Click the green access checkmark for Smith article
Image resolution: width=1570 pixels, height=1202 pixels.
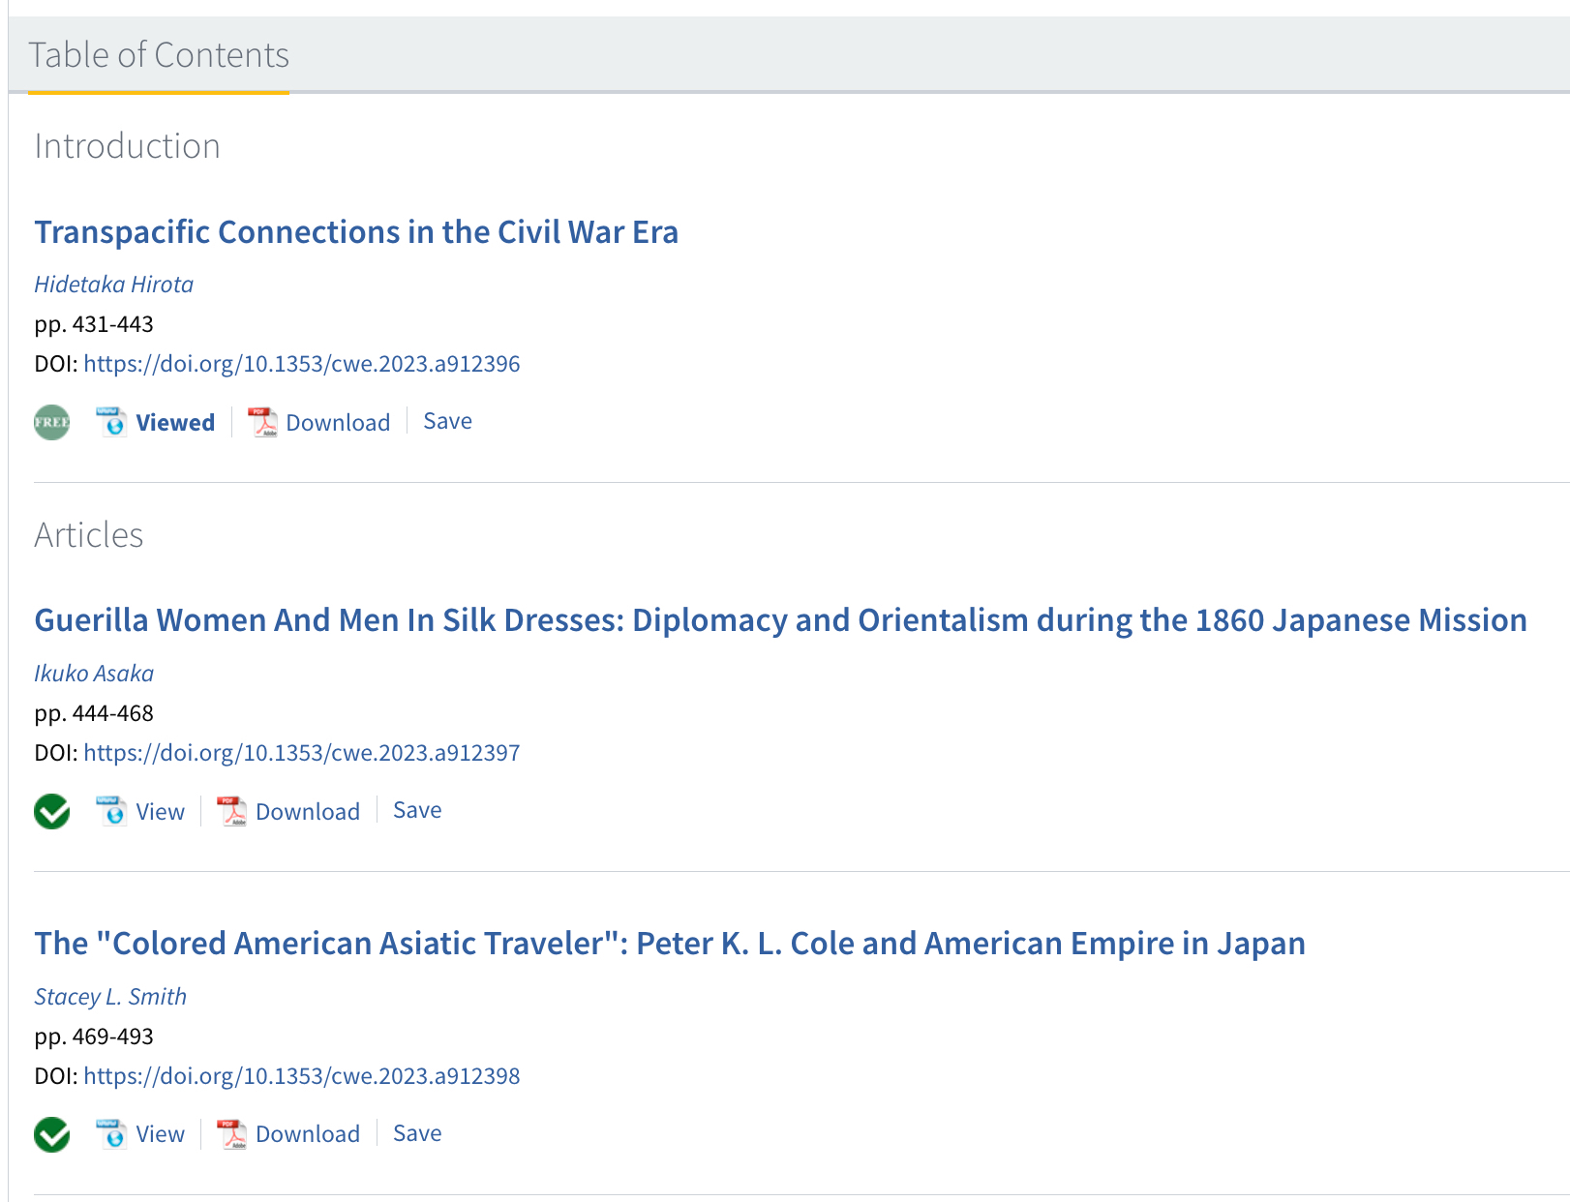[x=52, y=1134]
